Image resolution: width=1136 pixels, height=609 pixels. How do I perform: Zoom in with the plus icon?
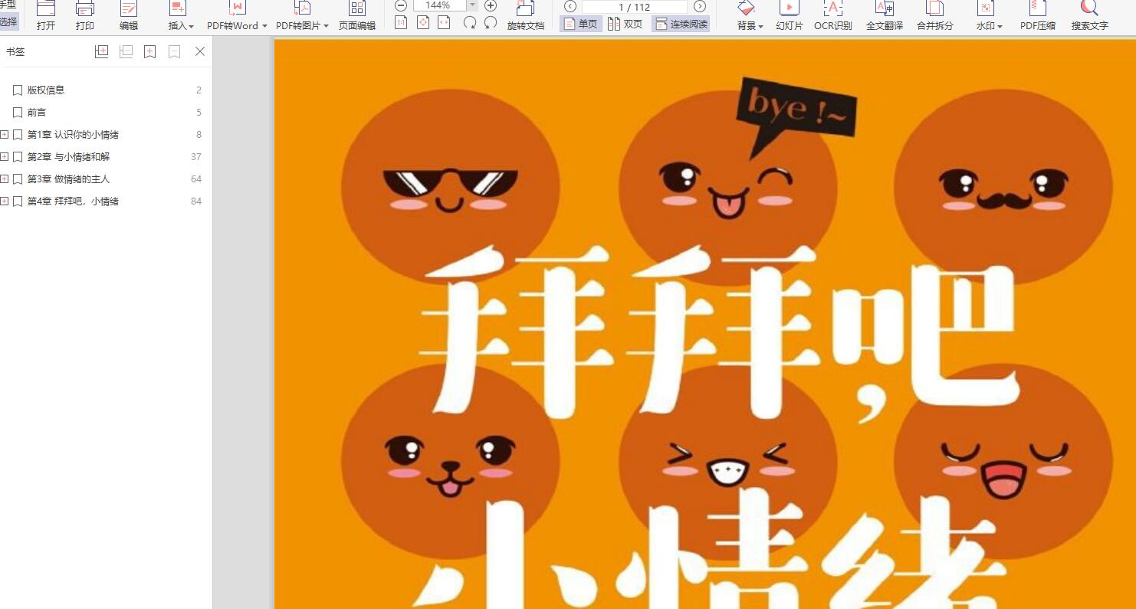pyautogui.click(x=491, y=5)
